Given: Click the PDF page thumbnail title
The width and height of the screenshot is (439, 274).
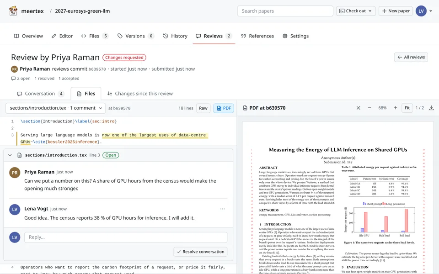Looking at the screenshot, I should click(338, 150).
